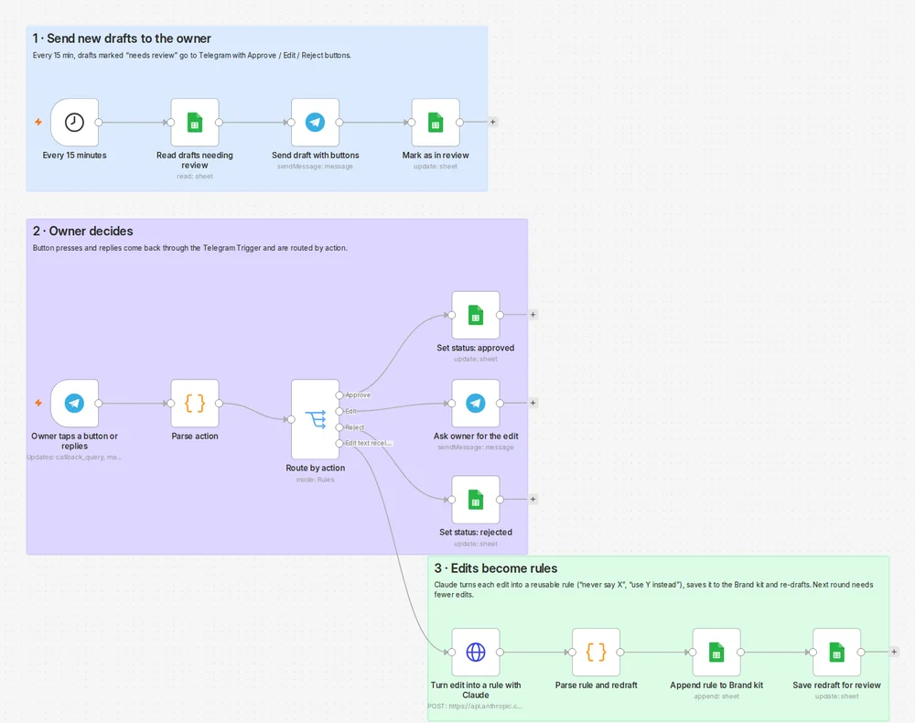Add a node after Set status: rejected
Viewport: 915px width, 723px height.
pos(533,500)
